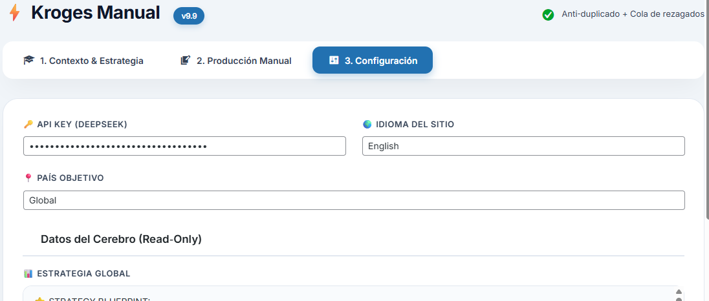Click the Idioma del Sitio field showing English
The image size is (709, 301).
(523, 146)
